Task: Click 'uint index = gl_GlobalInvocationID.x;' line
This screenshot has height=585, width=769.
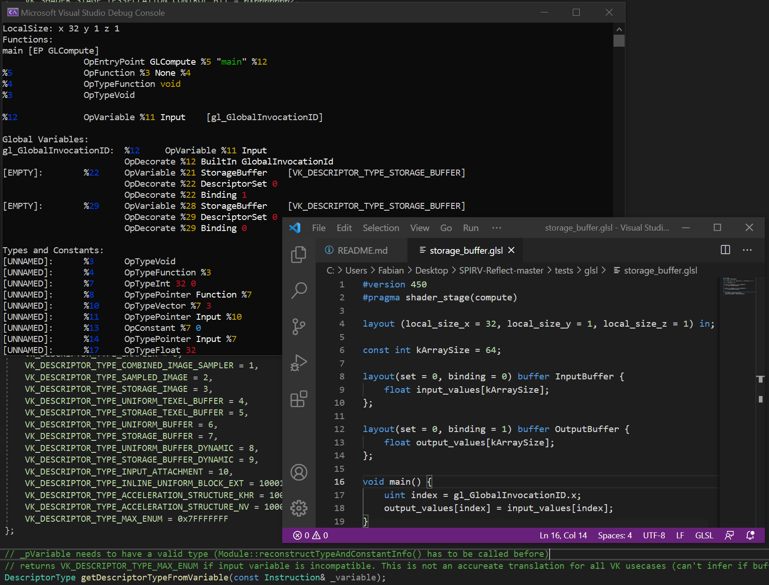Action: click(482, 495)
